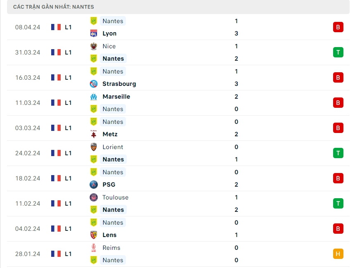Click the Lyon club crest icon
Viewport: 355px width, 268px height.
[94, 33]
